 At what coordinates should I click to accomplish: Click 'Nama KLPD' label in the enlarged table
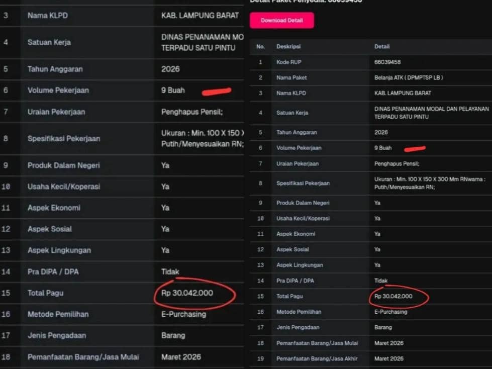(48, 16)
